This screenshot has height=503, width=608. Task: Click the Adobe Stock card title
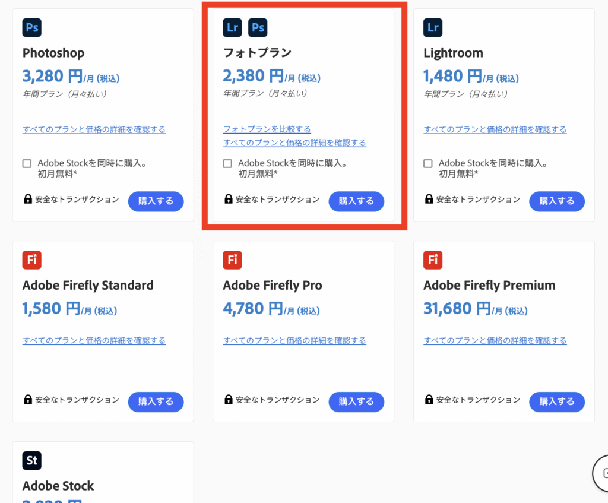(58, 486)
